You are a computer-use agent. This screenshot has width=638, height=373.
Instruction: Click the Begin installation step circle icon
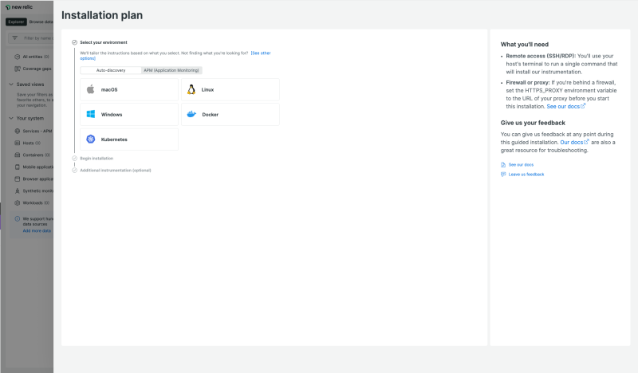point(74,159)
